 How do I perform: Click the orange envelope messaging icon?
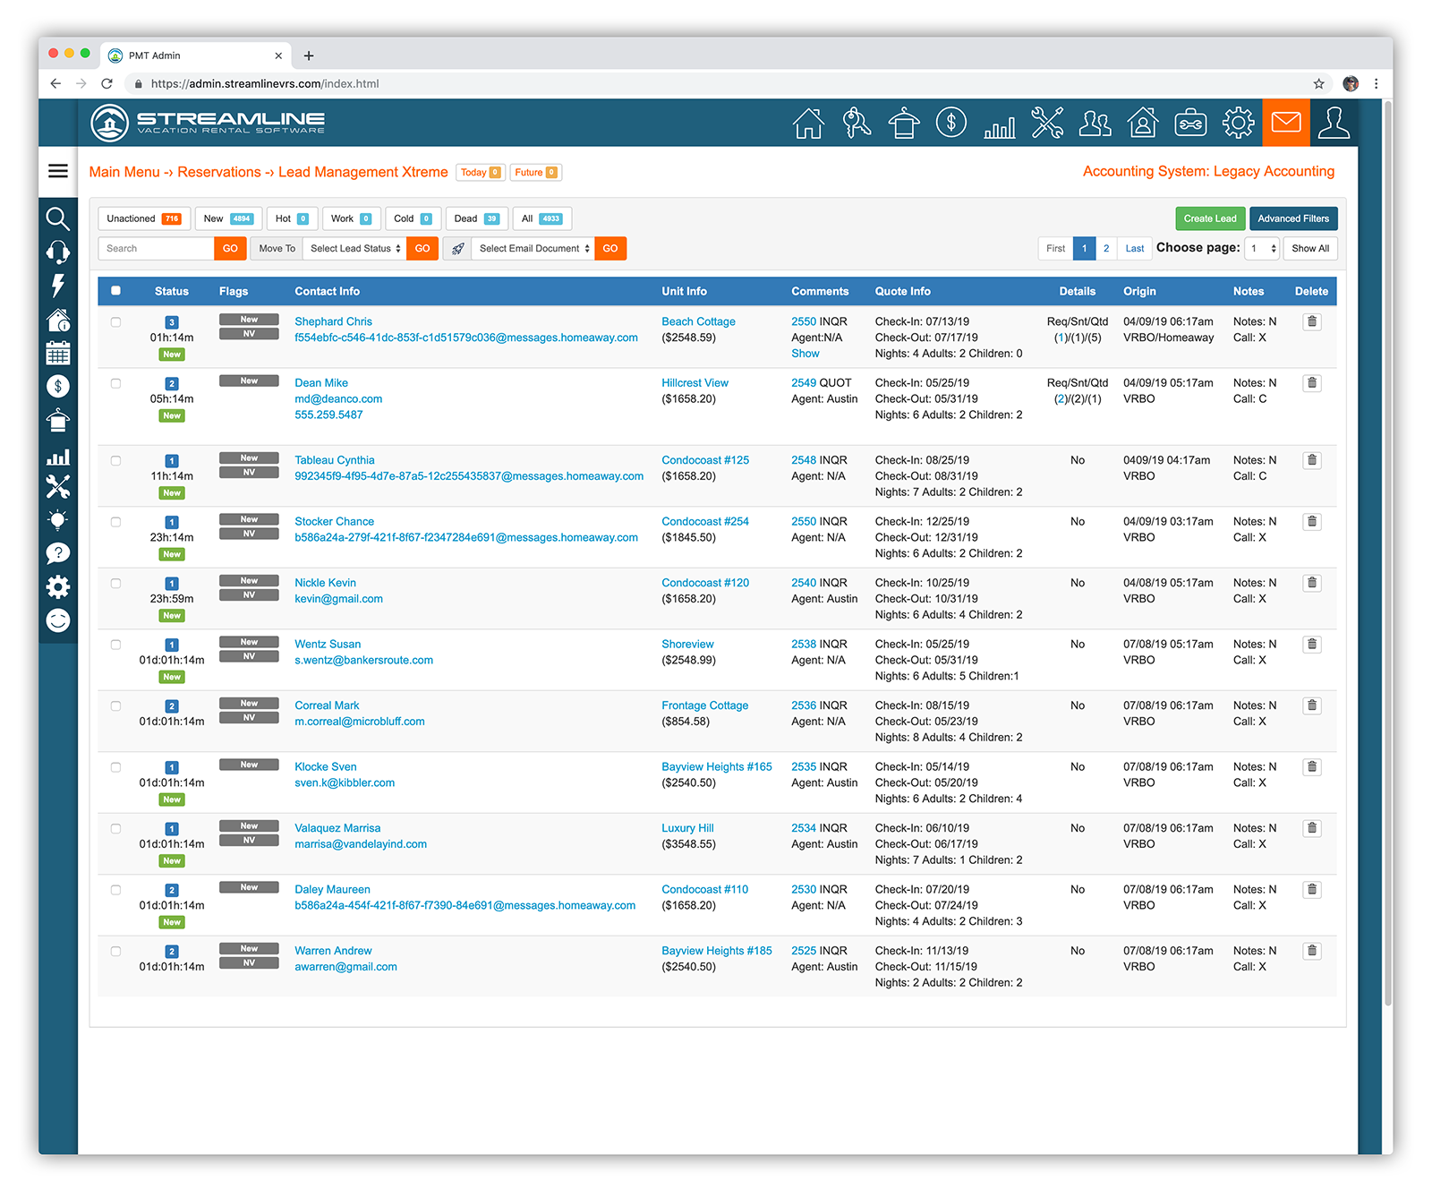point(1286,123)
